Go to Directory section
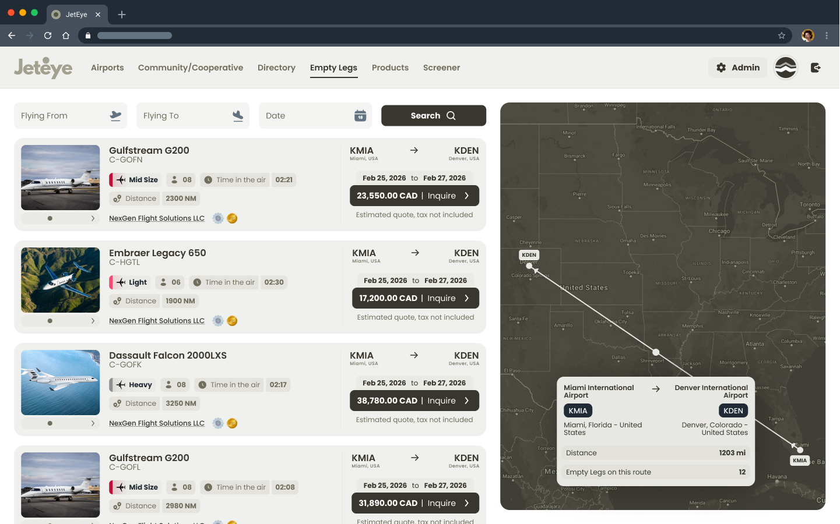This screenshot has height=524, width=840. pyautogui.click(x=276, y=68)
